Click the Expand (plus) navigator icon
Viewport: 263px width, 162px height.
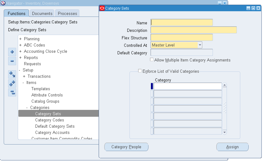12,52
